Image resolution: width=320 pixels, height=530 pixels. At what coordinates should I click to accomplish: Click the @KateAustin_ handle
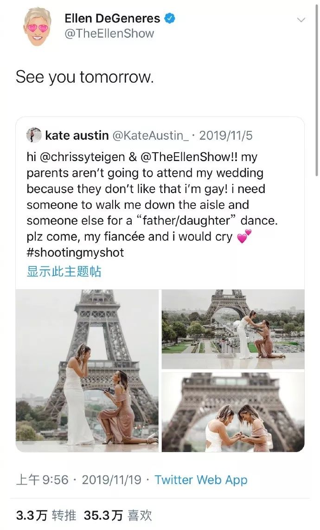pos(151,136)
